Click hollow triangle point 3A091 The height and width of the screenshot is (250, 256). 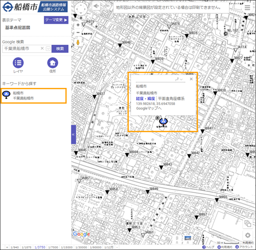pyautogui.click(x=143, y=235)
